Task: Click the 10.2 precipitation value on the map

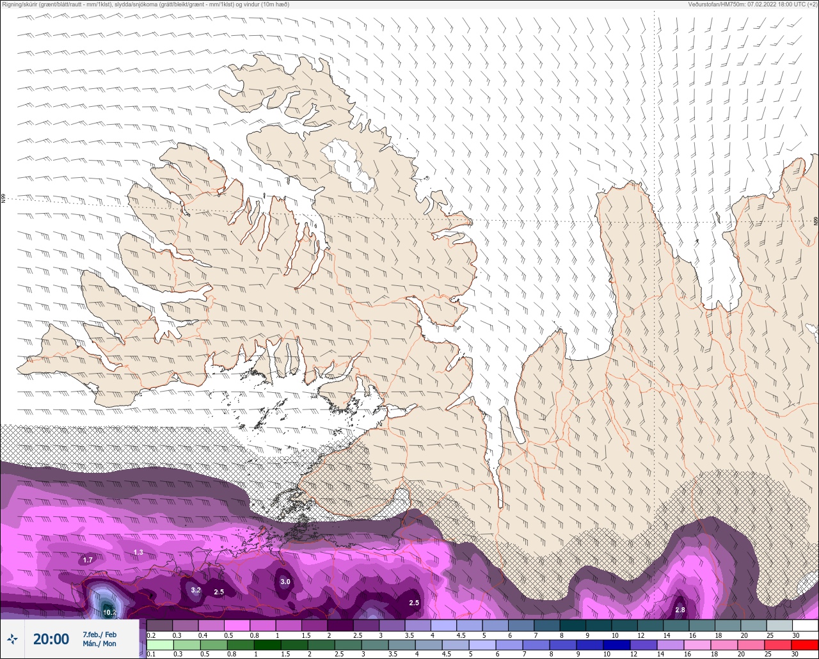Action: (109, 612)
